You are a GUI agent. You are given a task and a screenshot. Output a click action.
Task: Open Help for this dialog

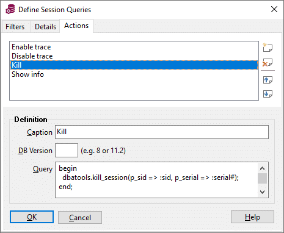point(252,217)
